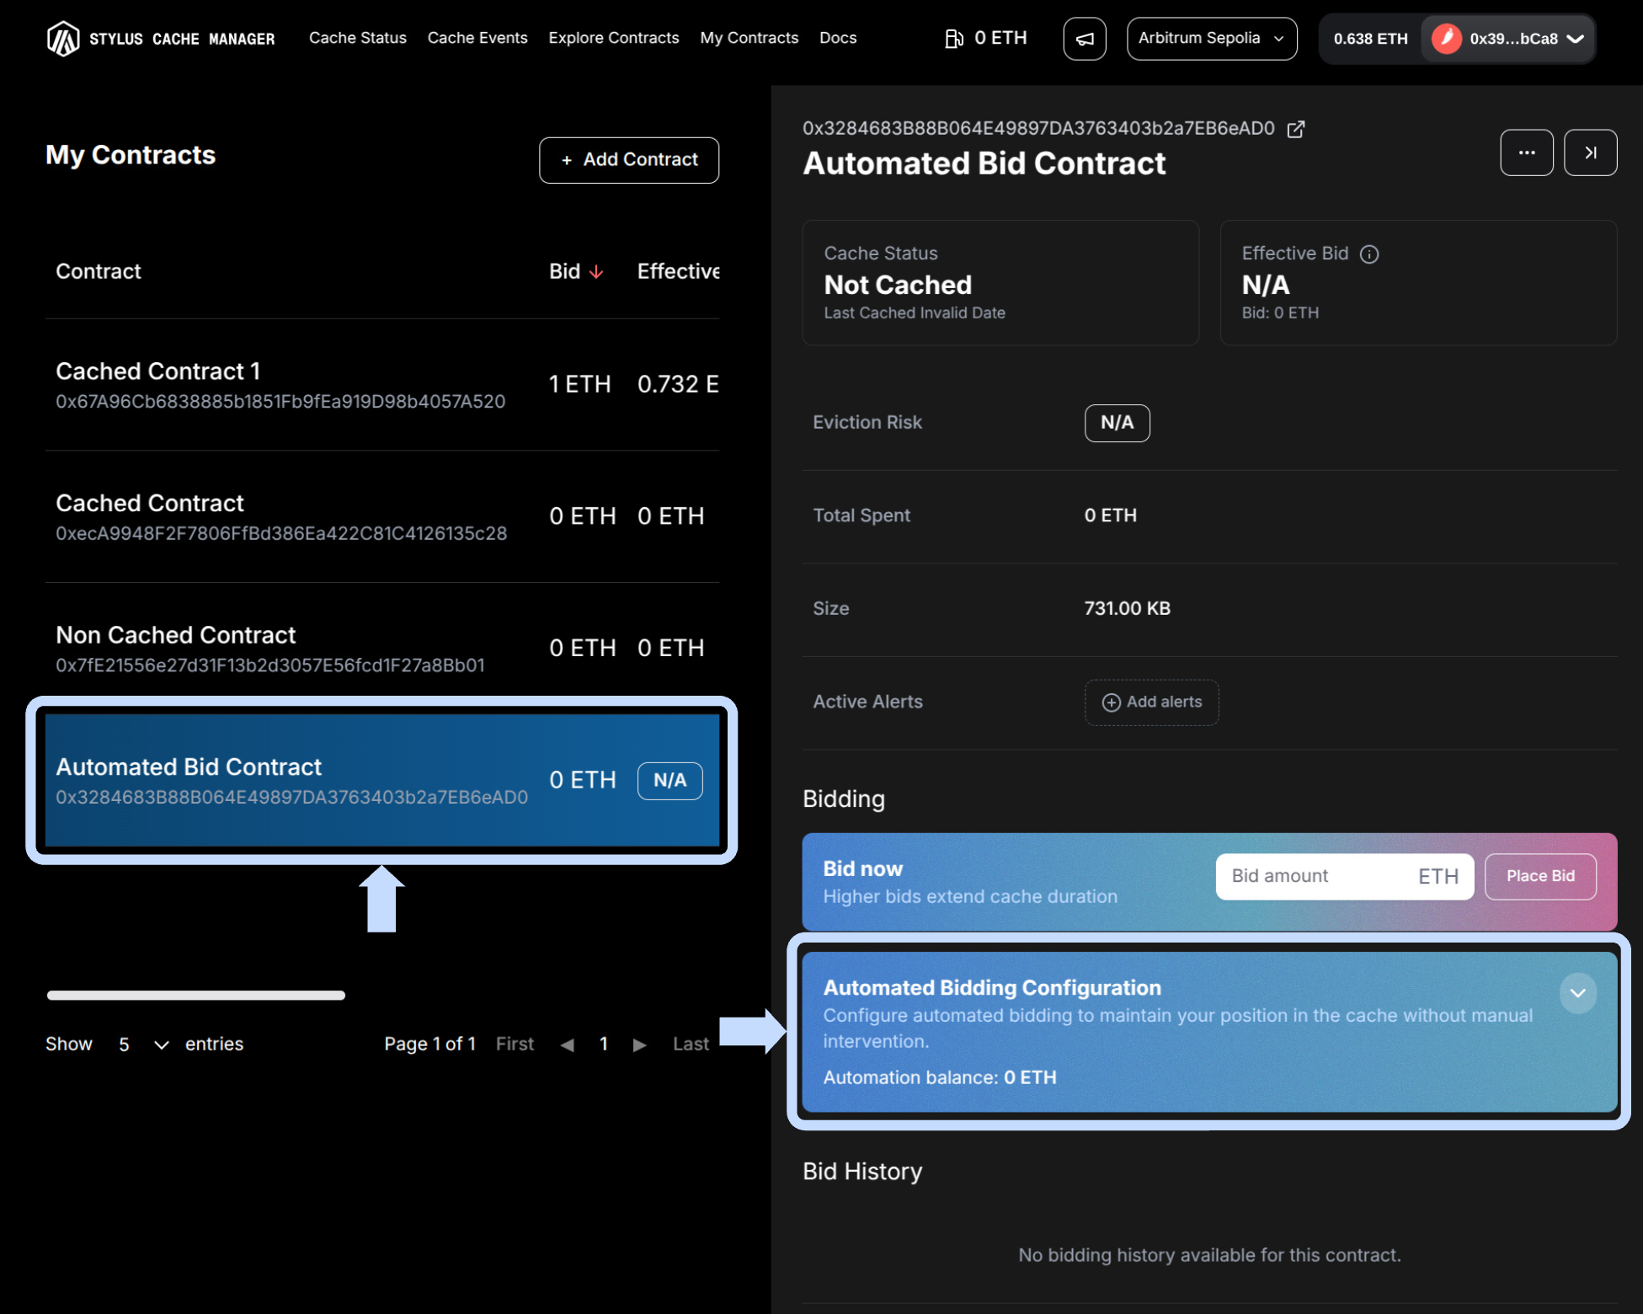
Task: Click the gas pump icon beside 0 ETH
Action: [954, 39]
